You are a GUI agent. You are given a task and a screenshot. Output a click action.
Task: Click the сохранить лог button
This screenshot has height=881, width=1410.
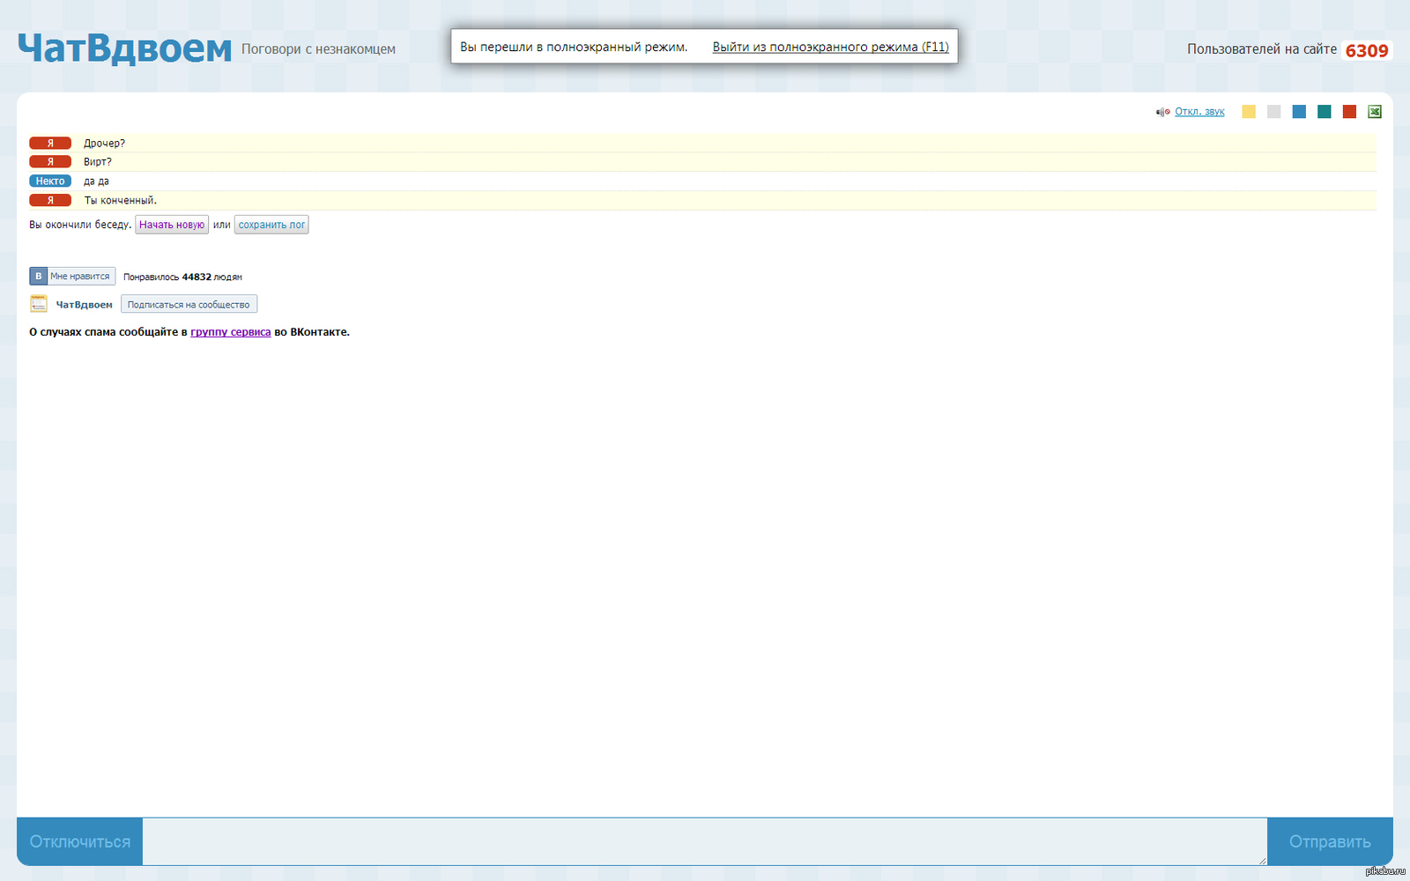(x=271, y=225)
